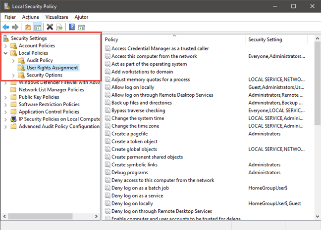Click the tree pane's right scroll arrow
This screenshot has height=230, width=321.
click(x=96, y=216)
